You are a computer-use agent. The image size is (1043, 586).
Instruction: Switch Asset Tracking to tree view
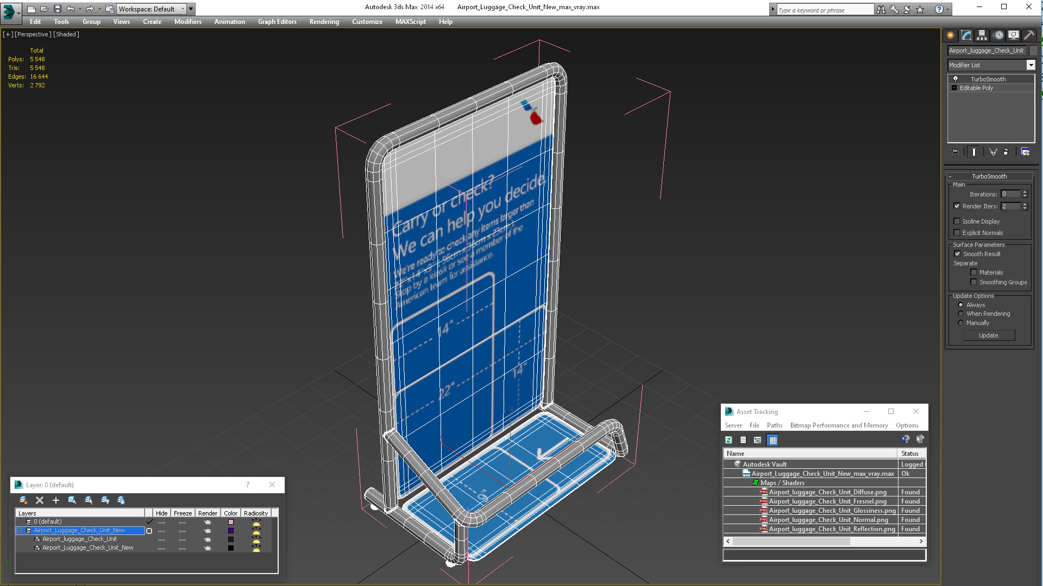pyautogui.click(x=758, y=440)
